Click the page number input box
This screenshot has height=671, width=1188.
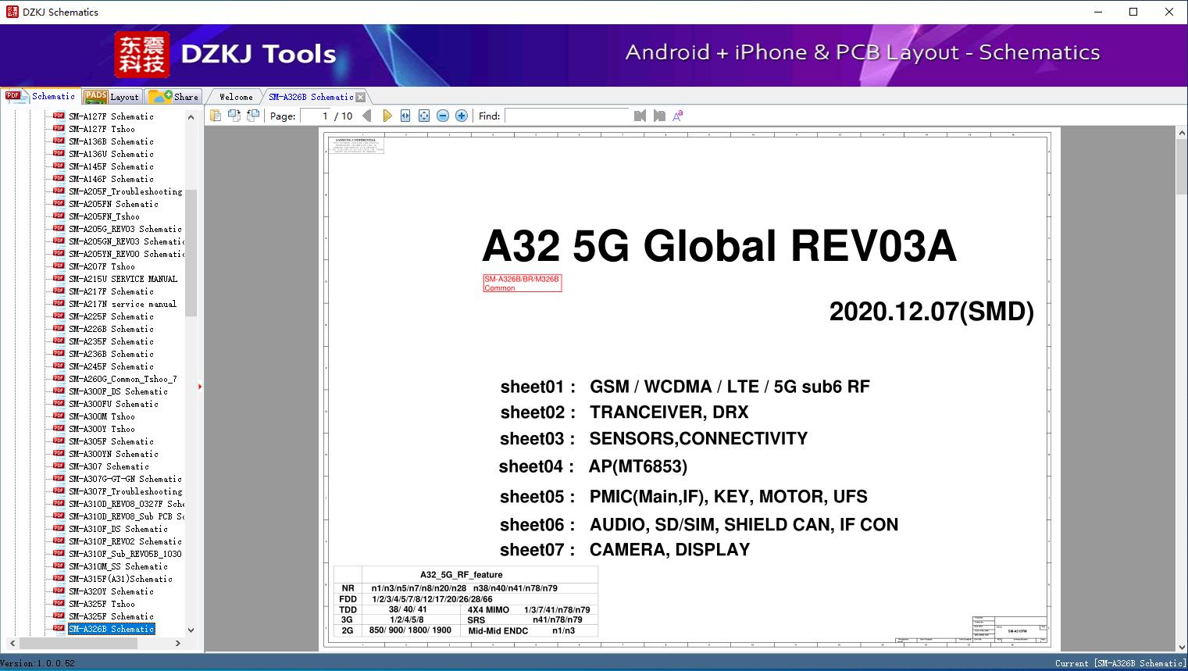point(316,116)
